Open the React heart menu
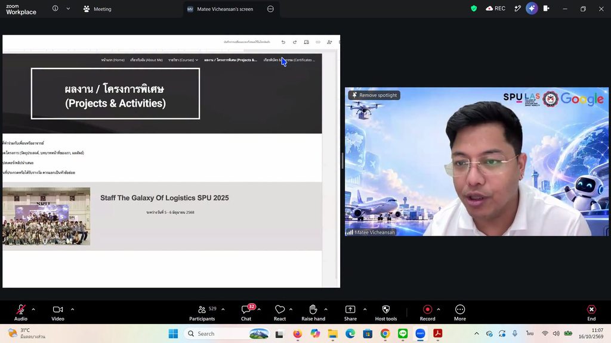This screenshot has width=611, height=343. pos(280,312)
